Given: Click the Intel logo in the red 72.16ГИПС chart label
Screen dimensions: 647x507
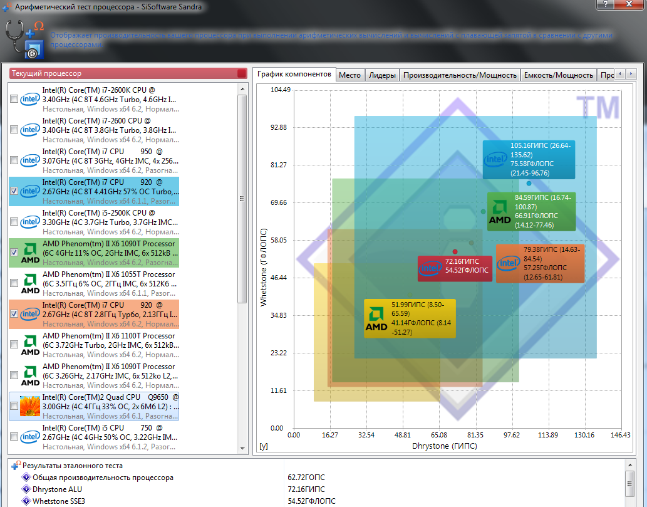Looking at the screenshot, I should 430,268.
